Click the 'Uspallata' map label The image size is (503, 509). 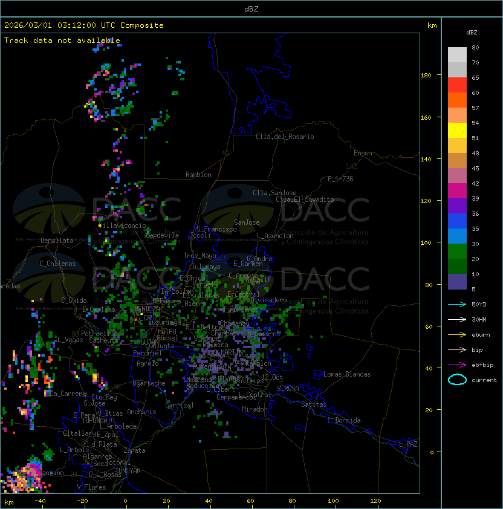[x=57, y=241]
